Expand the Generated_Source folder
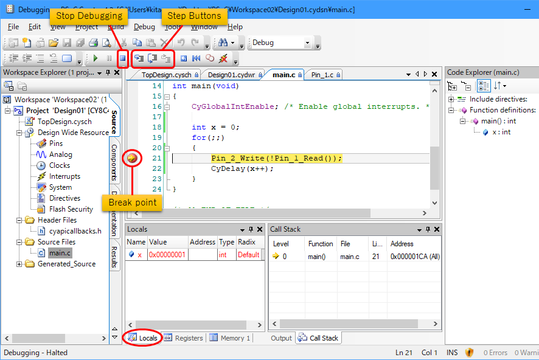 (x=20, y=263)
